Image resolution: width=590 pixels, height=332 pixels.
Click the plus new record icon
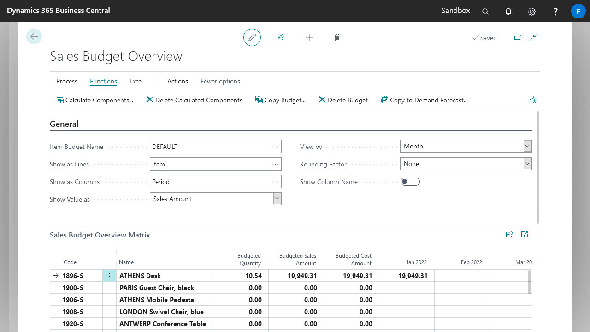click(x=309, y=37)
